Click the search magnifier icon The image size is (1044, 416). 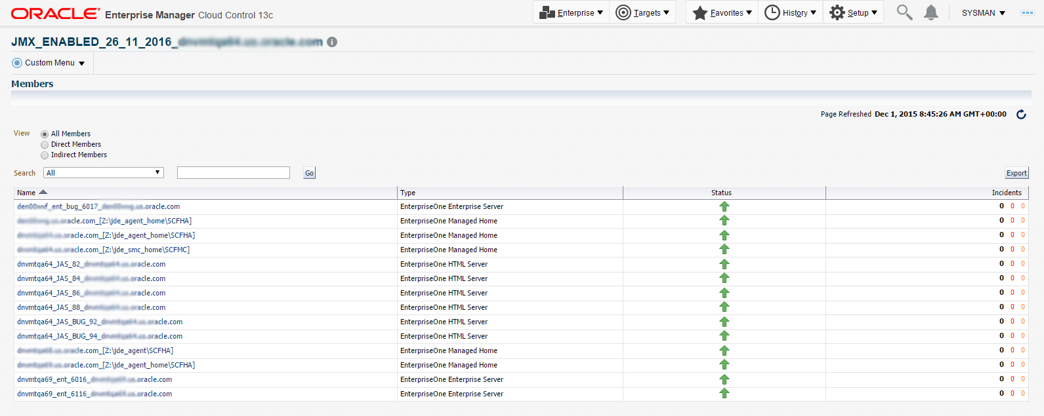coord(904,12)
